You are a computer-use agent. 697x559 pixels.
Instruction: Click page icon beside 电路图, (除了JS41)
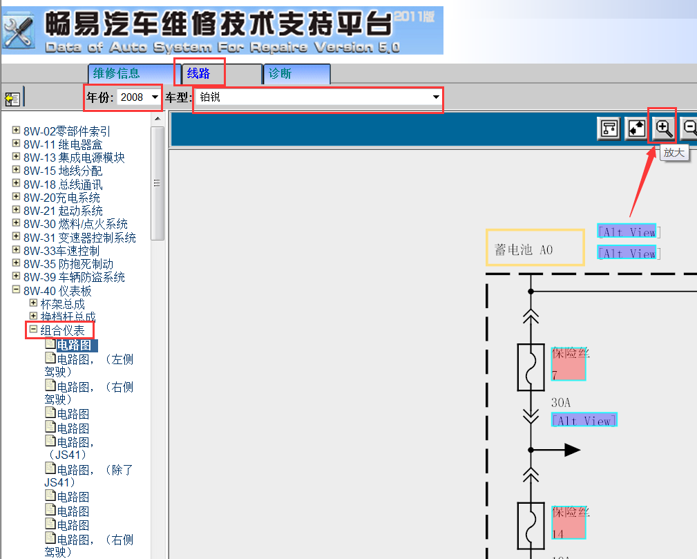click(50, 468)
